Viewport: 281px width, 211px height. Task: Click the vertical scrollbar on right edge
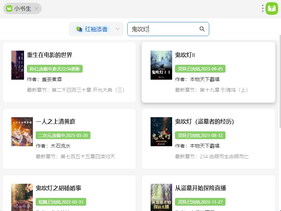coord(280,81)
